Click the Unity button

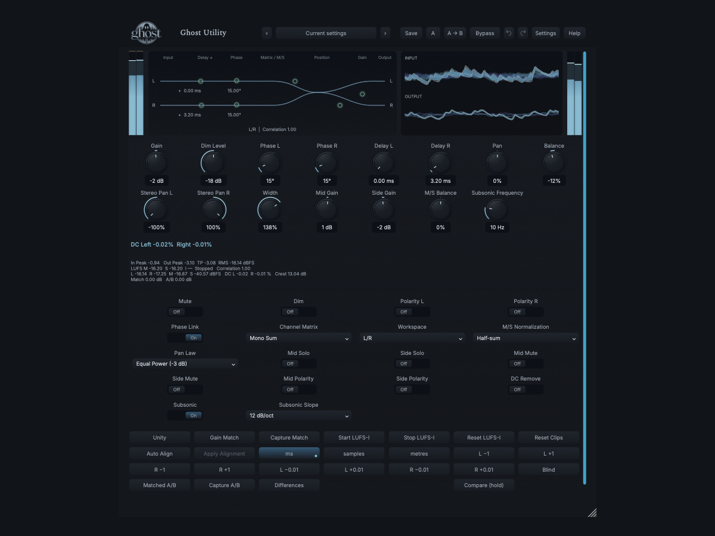160,438
